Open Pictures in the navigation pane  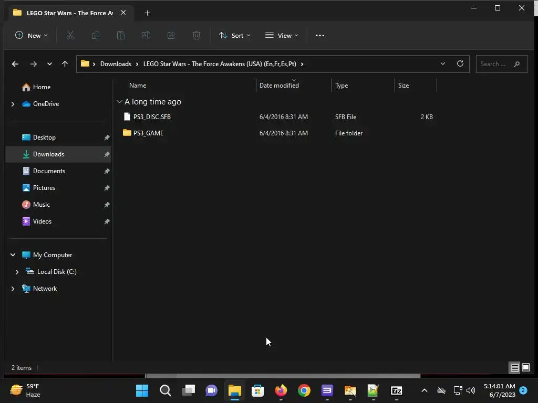(44, 188)
